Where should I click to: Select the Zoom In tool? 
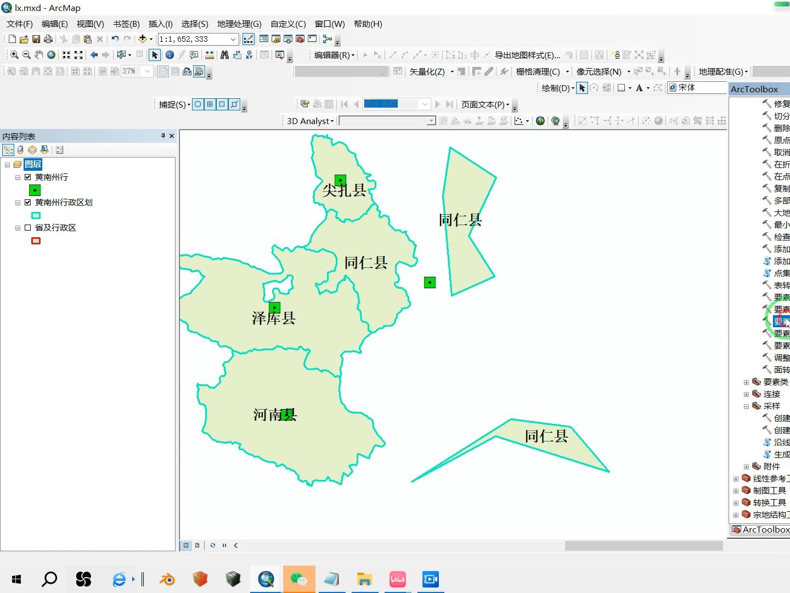coord(14,55)
